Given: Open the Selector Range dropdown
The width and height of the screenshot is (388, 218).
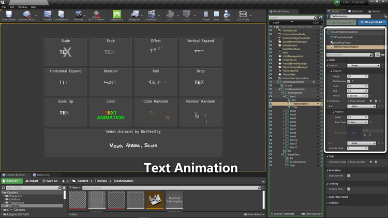Looking at the screenshot, I should pyautogui.click(x=363, y=66).
